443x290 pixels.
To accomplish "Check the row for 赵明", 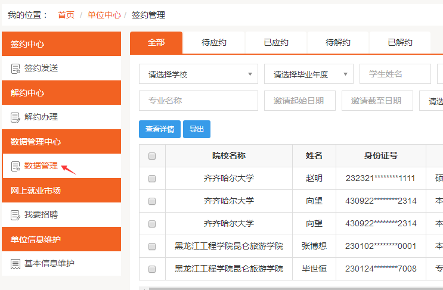I will [x=152, y=178].
